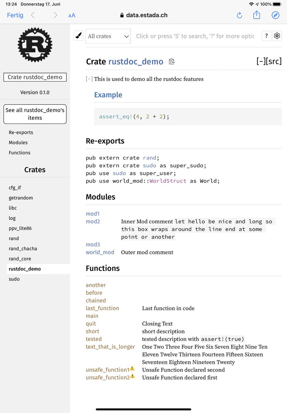Tap warning icon beside unsafe_function1
Image resolution: width=287 pixels, height=413 pixels.
pyautogui.click(x=132, y=369)
